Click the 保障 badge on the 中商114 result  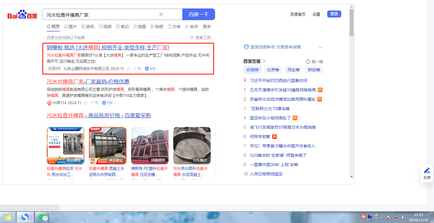point(108,103)
